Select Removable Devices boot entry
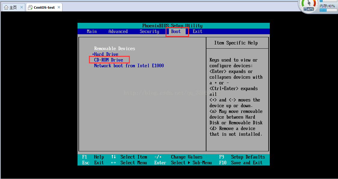This screenshot has width=338, height=179. (115, 49)
